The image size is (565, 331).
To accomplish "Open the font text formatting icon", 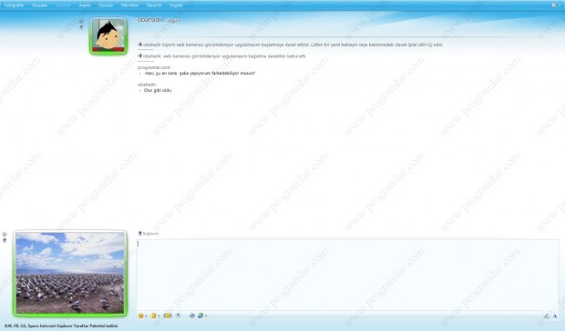I will 555,316.
